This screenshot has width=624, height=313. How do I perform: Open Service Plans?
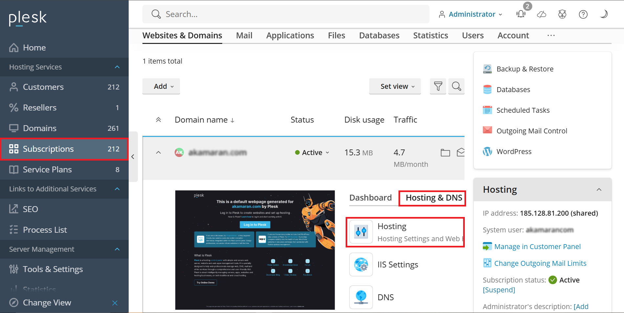pyautogui.click(x=64, y=169)
